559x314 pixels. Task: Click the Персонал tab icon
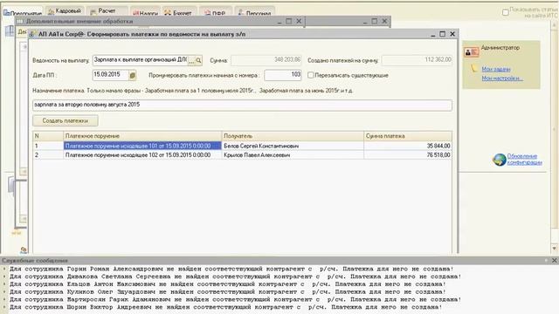(241, 13)
